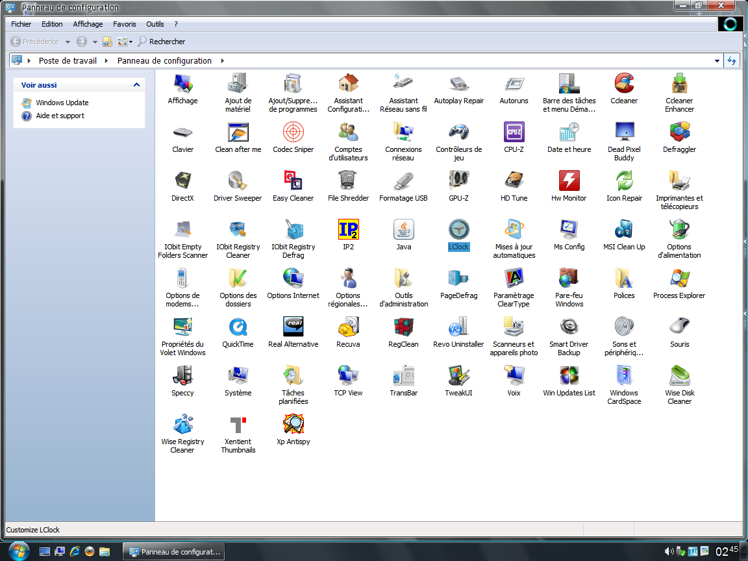Expand the address bar history dropdown
This screenshot has width=748, height=561.
pos(717,61)
